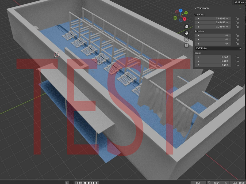Click the pan hand viewport icon
The image size is (246, 184).
click(186, 33)
